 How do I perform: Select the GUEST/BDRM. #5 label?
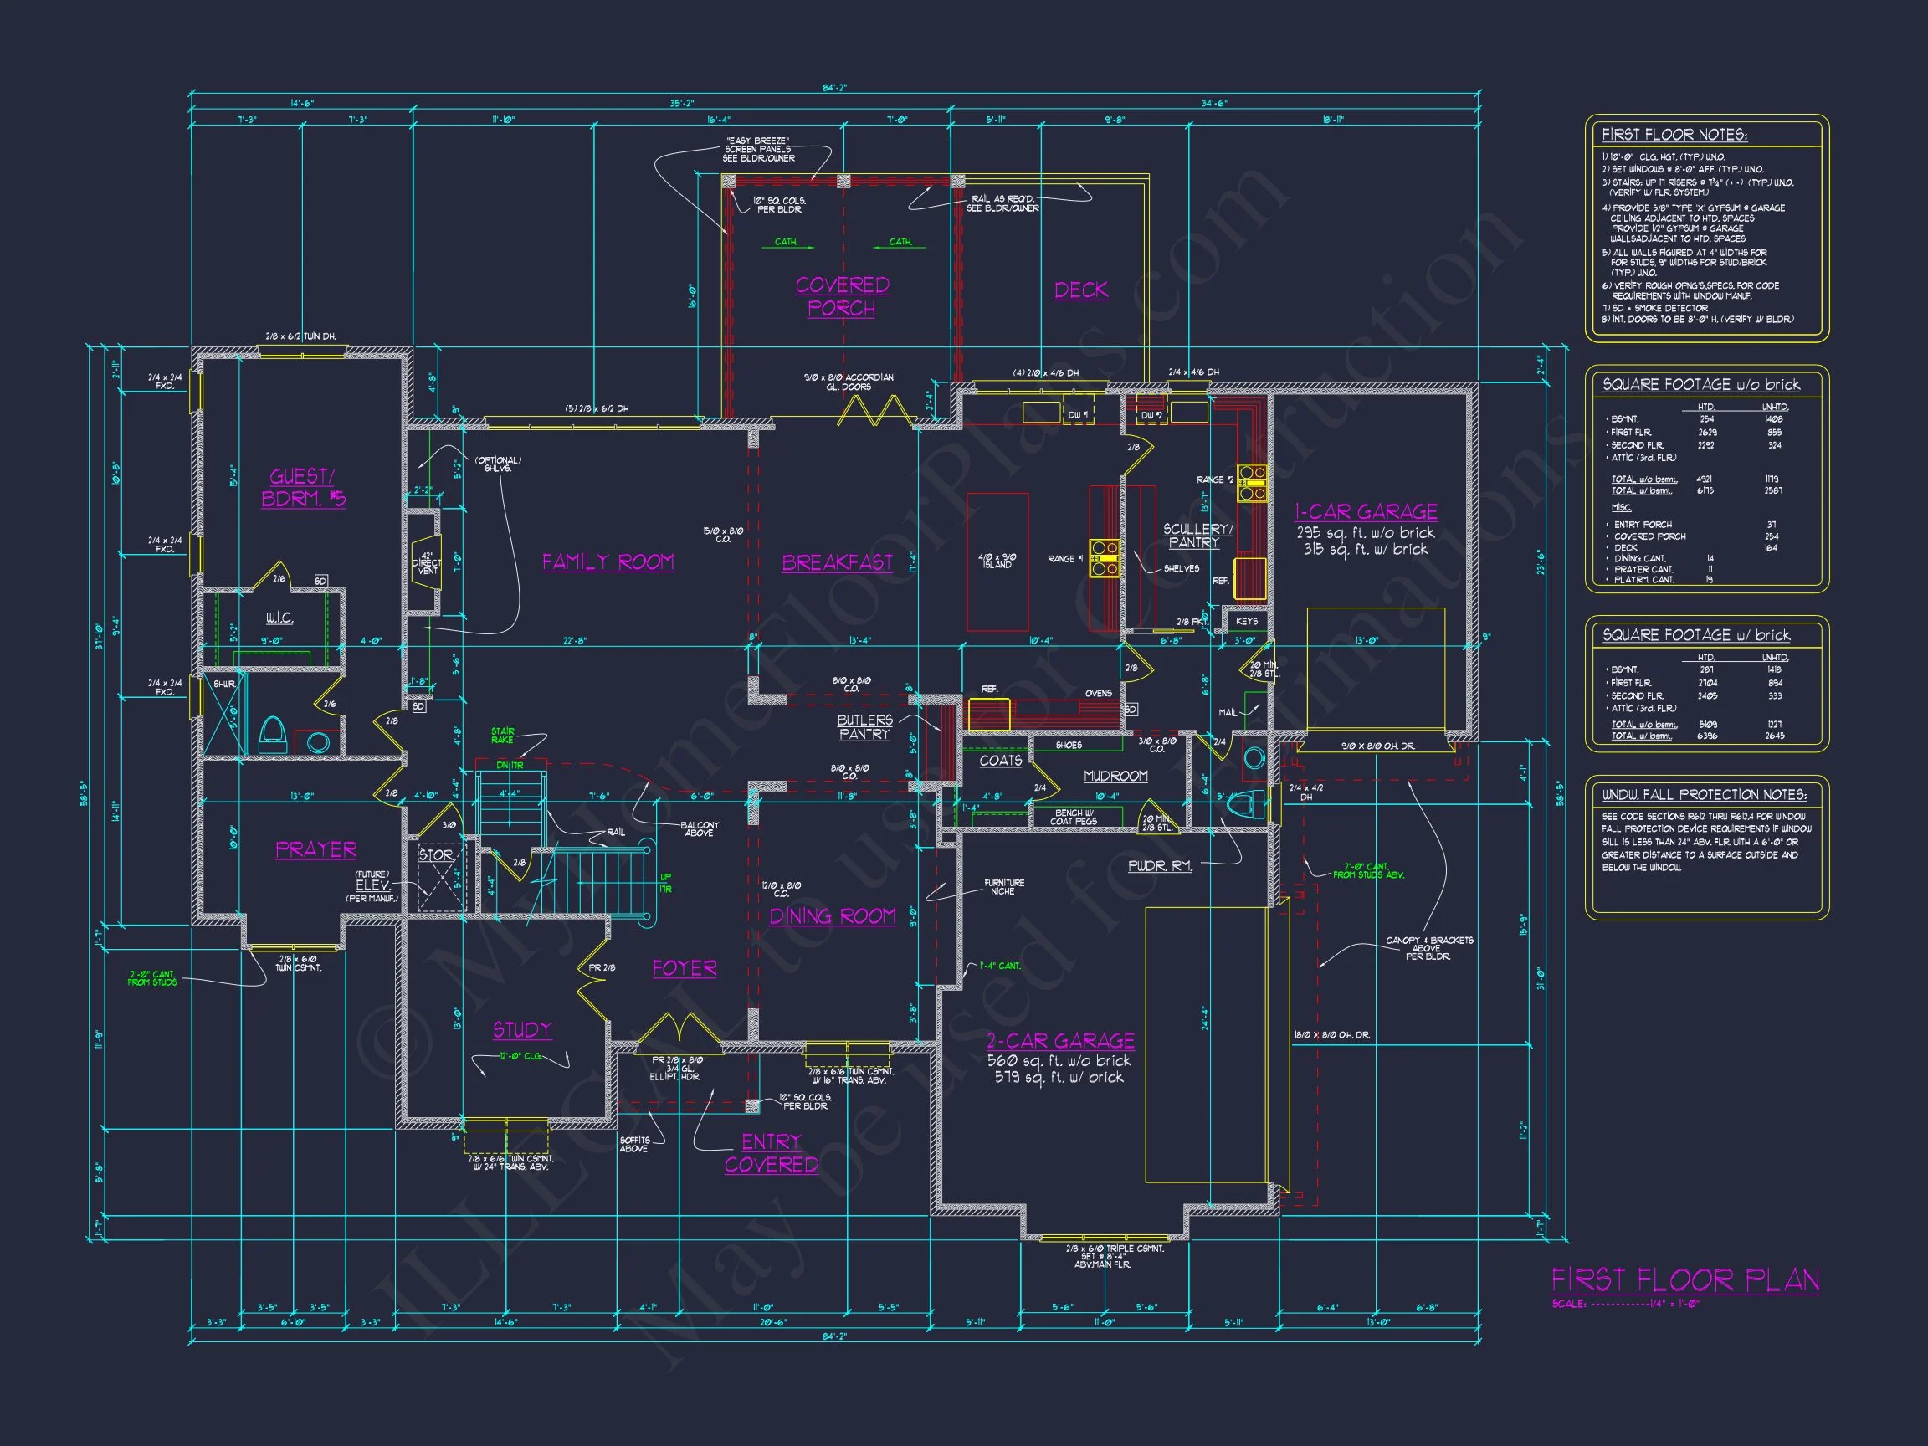pos(303,487)
